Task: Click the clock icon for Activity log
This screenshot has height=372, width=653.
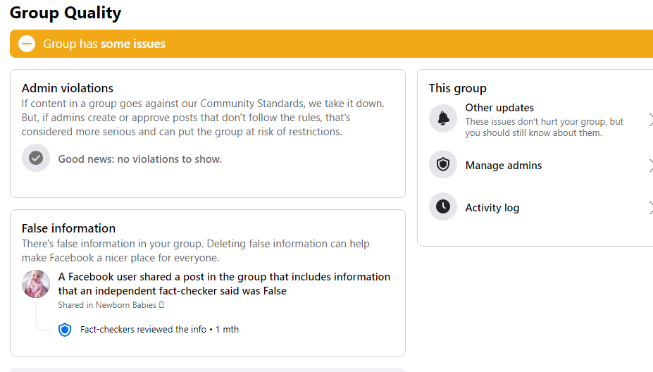Action: tap(443, 206)
